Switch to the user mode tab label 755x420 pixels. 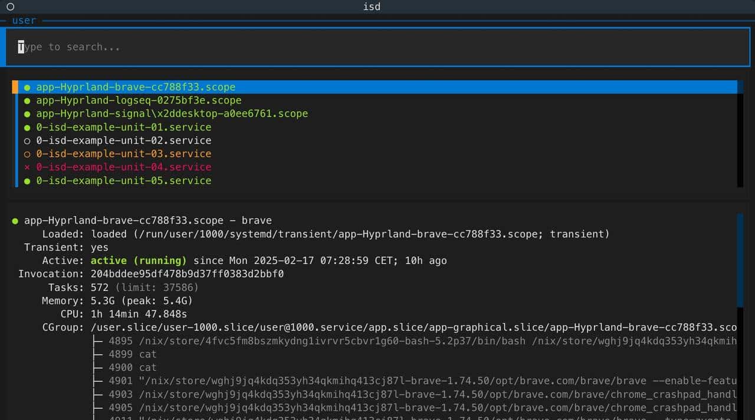pos(24,21)
